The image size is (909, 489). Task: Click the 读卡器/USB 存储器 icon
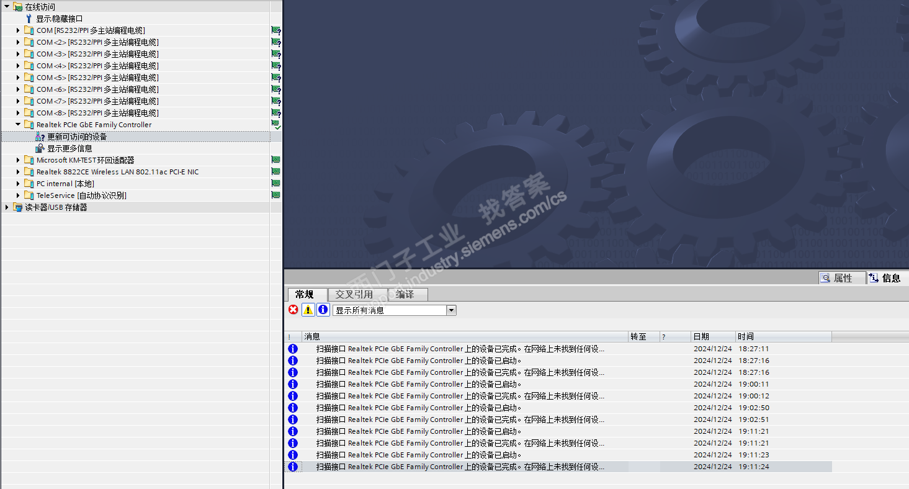coord(17,207)
